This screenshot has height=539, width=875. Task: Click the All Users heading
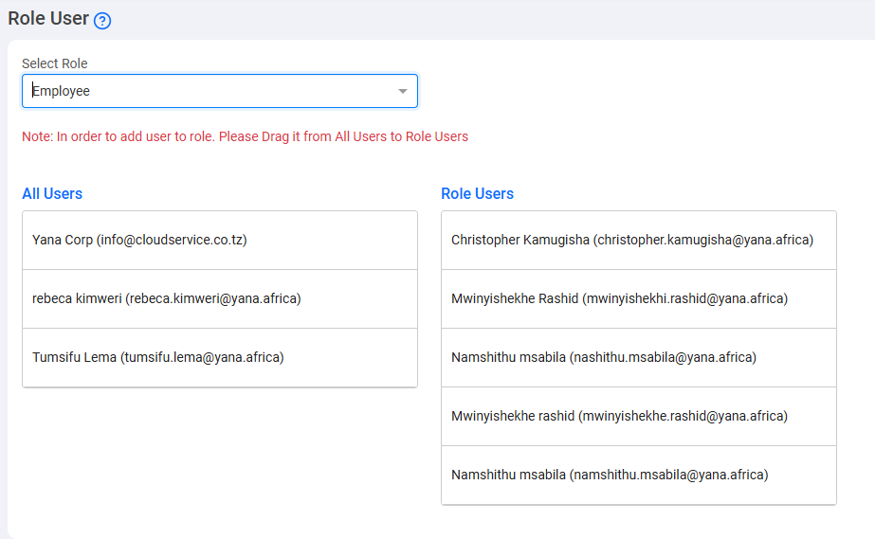[52, 194]
